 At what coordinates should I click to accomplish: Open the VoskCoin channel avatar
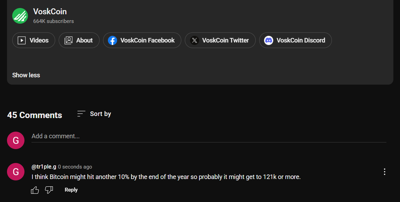click(20, 16)
